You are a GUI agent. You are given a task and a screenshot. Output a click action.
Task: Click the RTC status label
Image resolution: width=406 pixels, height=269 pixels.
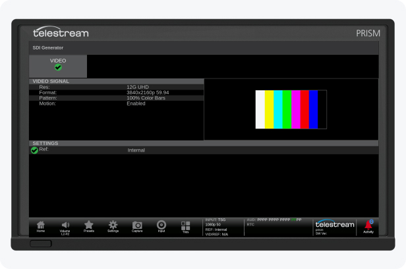coord(250,224)
